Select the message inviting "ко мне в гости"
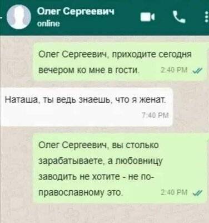 [x=120, y=62]
